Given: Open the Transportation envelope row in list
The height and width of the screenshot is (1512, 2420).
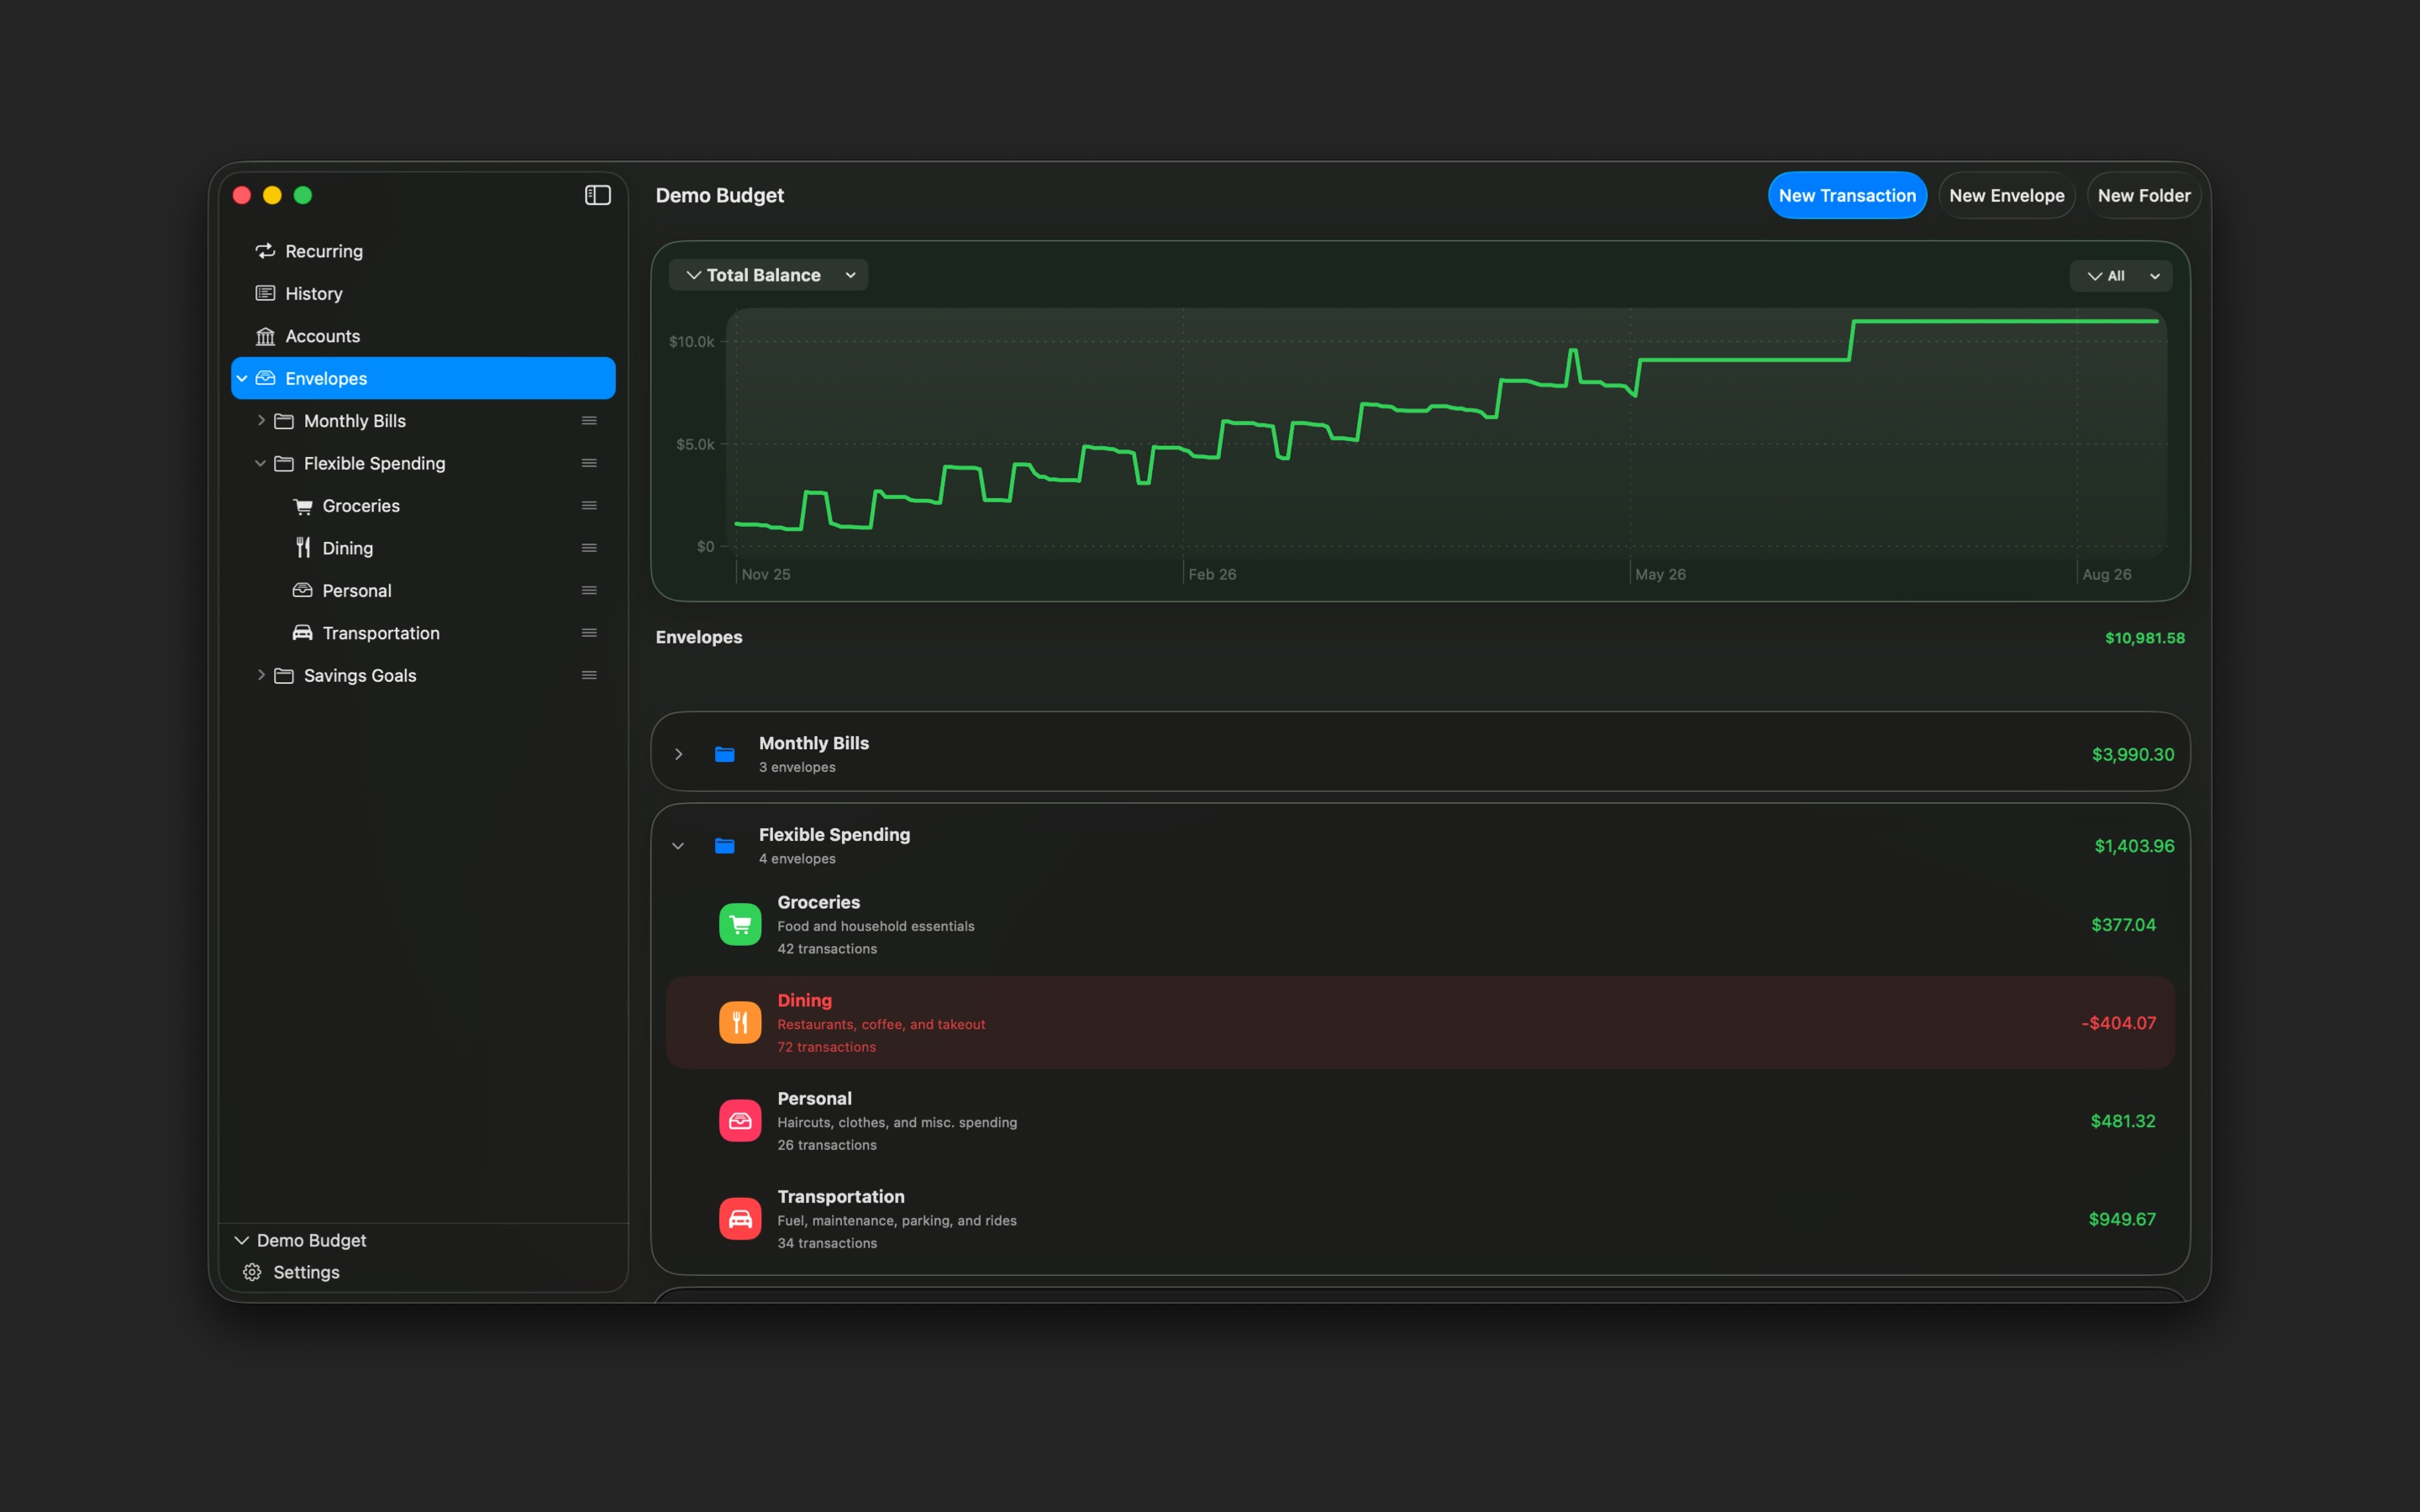Looking at the screenshot, I should tap(1420, 1218).
